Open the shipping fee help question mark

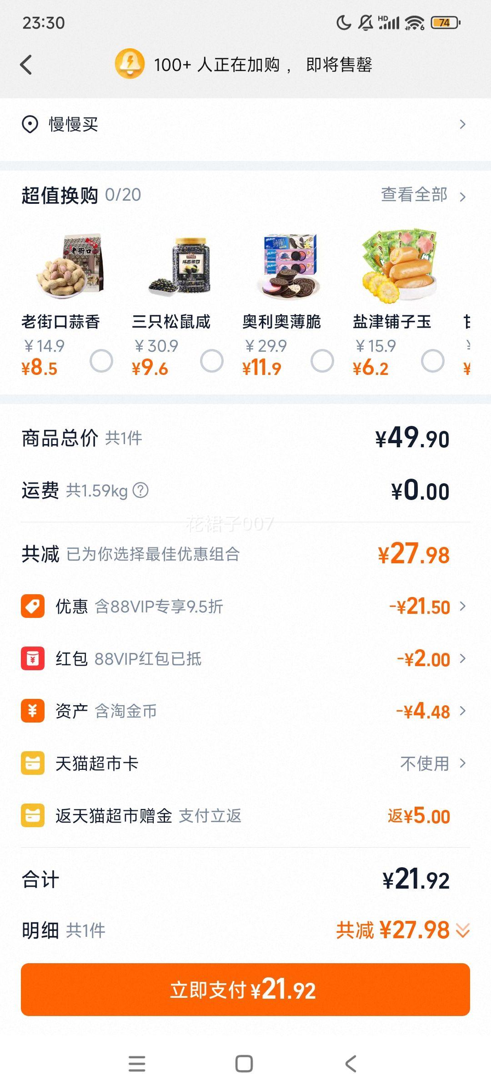(x=140, y=490)
